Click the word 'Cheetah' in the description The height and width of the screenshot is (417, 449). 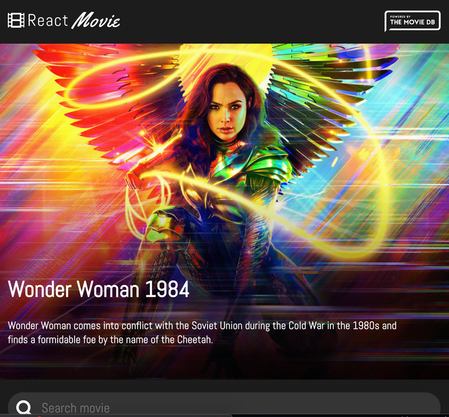[x=194, y=340]
